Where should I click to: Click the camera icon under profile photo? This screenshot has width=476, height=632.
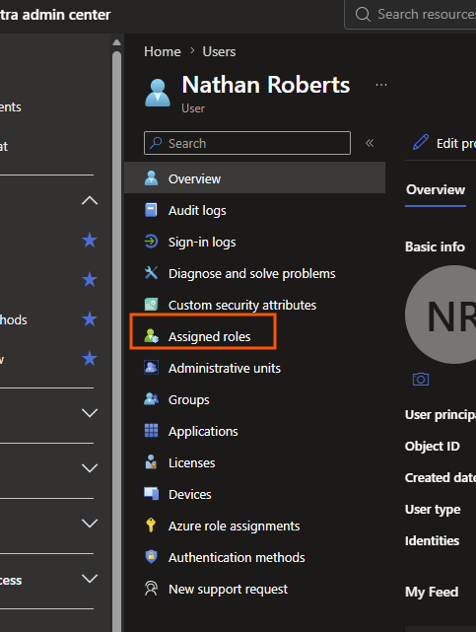(421, 380)
